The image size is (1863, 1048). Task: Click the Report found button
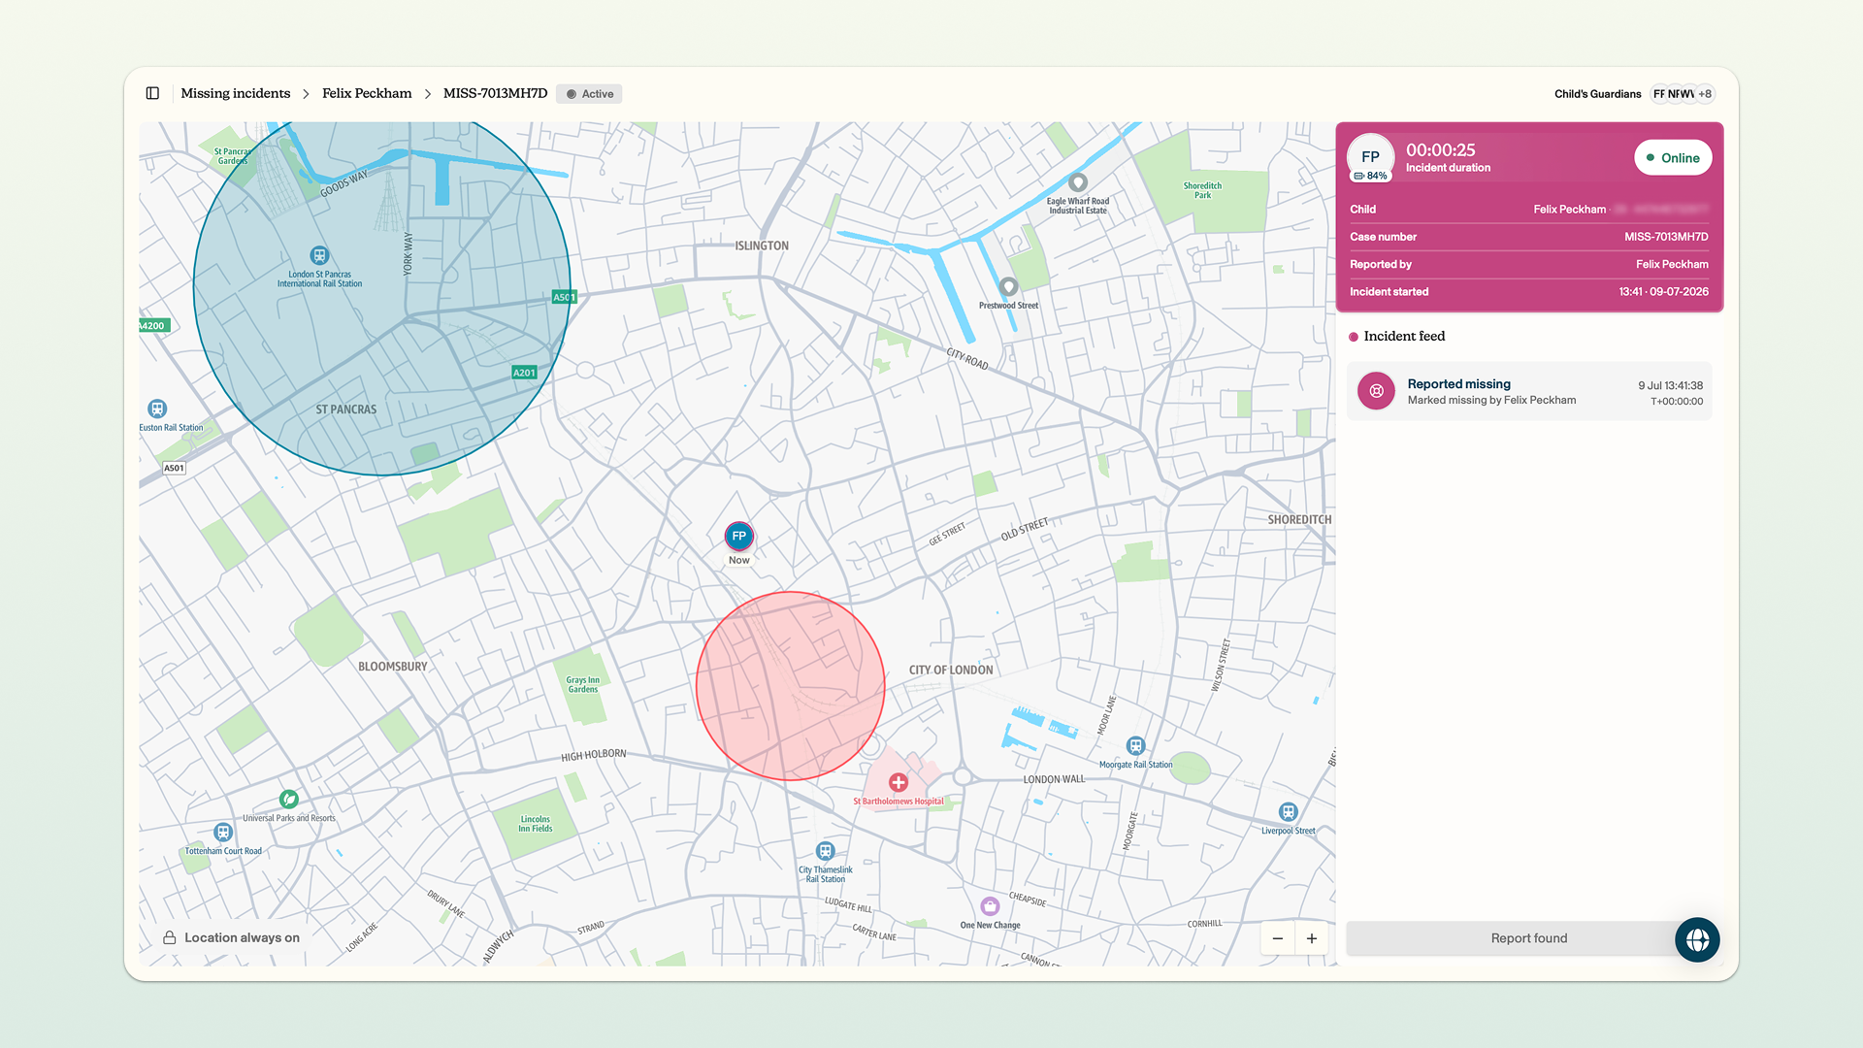[x=1528, y=938]
